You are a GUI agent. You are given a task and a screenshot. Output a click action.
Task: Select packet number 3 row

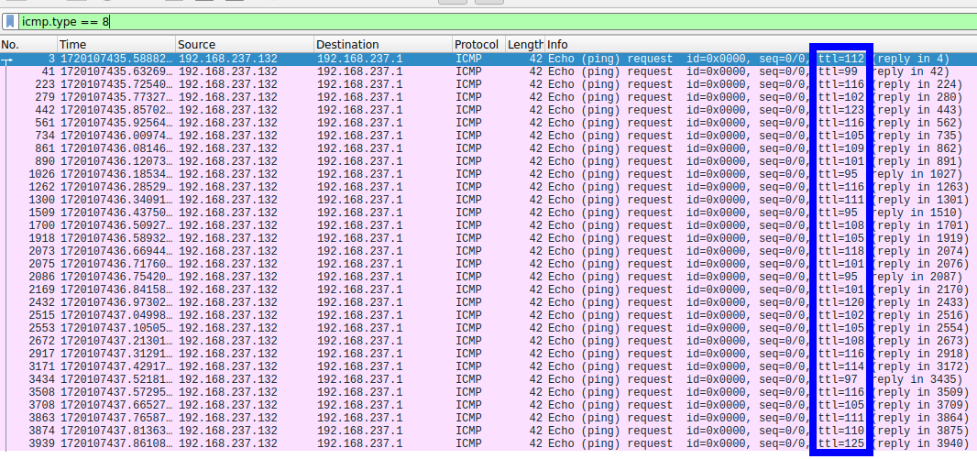click(488, 60)
